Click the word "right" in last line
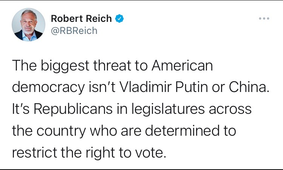The height and width of the screenshot is (170, 283). [x=97, y=153]
